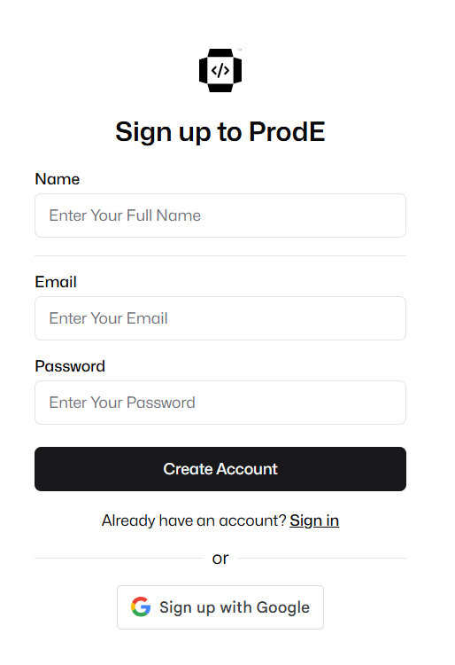
Task: Focus the Enter Your Email field
Action: (x=220, y=318)
